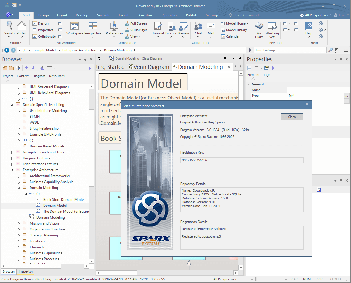Viewport: 351px width, 283px height.
Task: Click the Chat icon
Action: point(198,26)
